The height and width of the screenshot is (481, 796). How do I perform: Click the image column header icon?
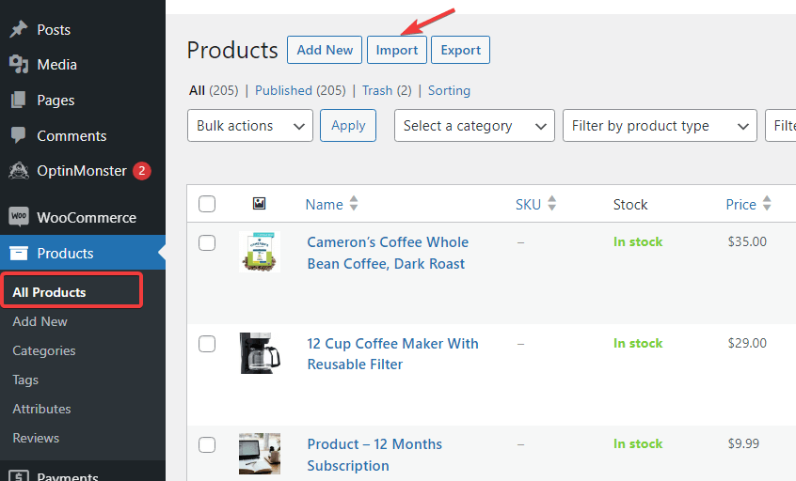pyautogui.click(x=259, y=204)
